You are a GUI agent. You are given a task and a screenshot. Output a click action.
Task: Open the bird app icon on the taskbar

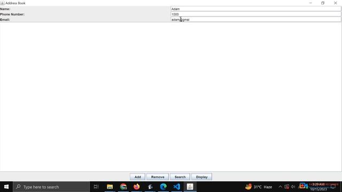pos(150,187)
